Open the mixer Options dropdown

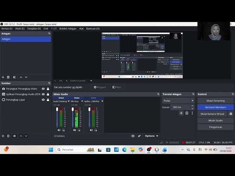click(152, 136)
